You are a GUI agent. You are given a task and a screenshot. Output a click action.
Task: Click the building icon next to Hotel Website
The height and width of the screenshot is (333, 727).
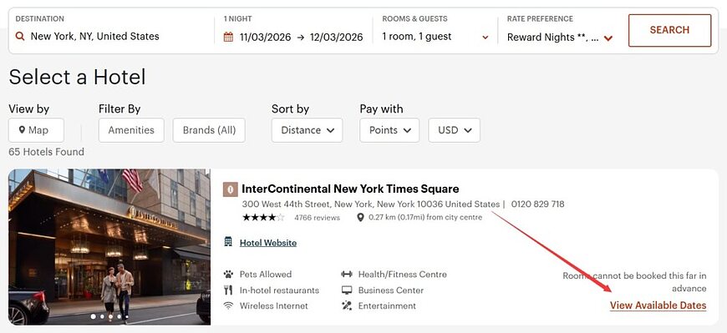[x=227, y=242]
